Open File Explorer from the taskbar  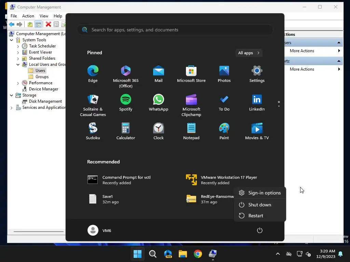point(183,253)
